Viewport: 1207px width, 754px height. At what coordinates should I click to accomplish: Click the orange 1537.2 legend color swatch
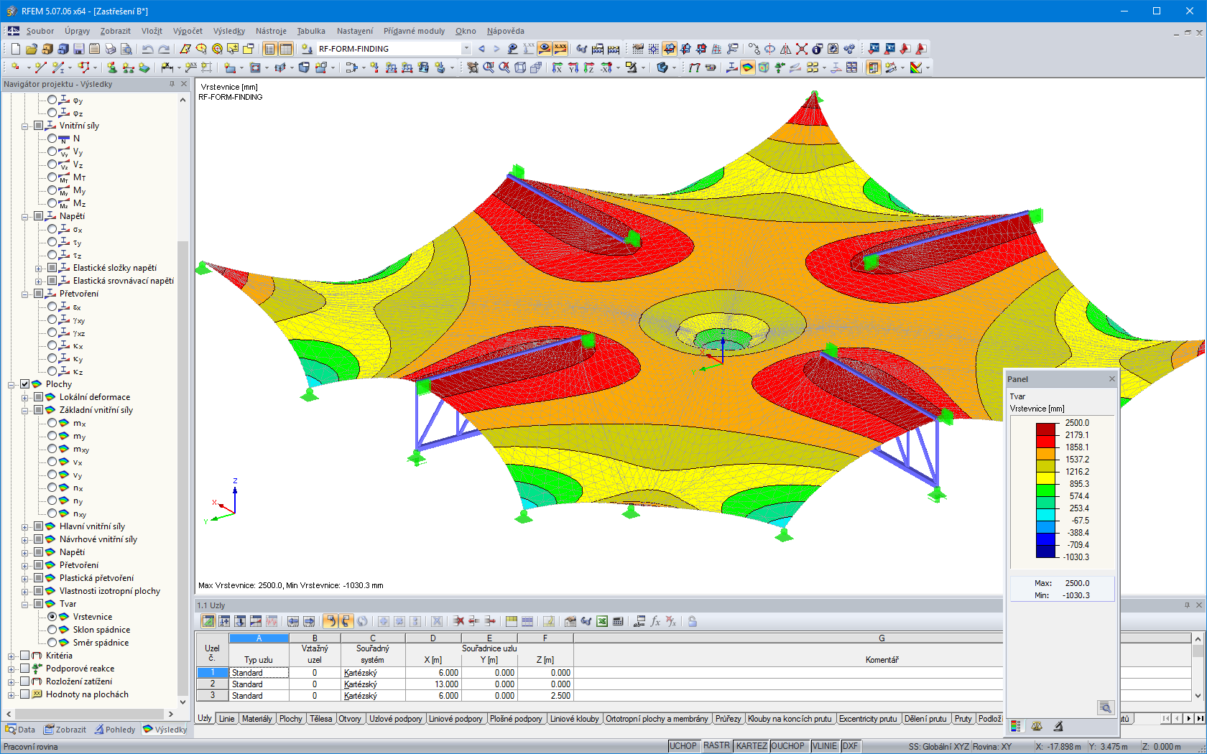pyautogui.click(x=1045, y=453)
